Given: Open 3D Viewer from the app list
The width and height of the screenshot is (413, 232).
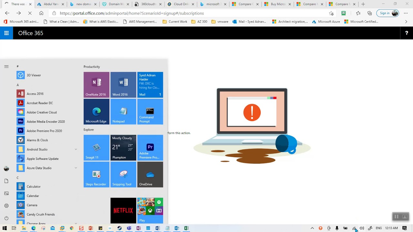Looking at the screenshot, I should (x=47, y=75).
